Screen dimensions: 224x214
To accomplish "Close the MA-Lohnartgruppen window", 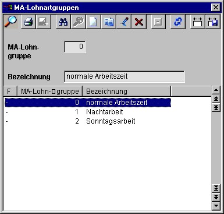I will (215, 8).
